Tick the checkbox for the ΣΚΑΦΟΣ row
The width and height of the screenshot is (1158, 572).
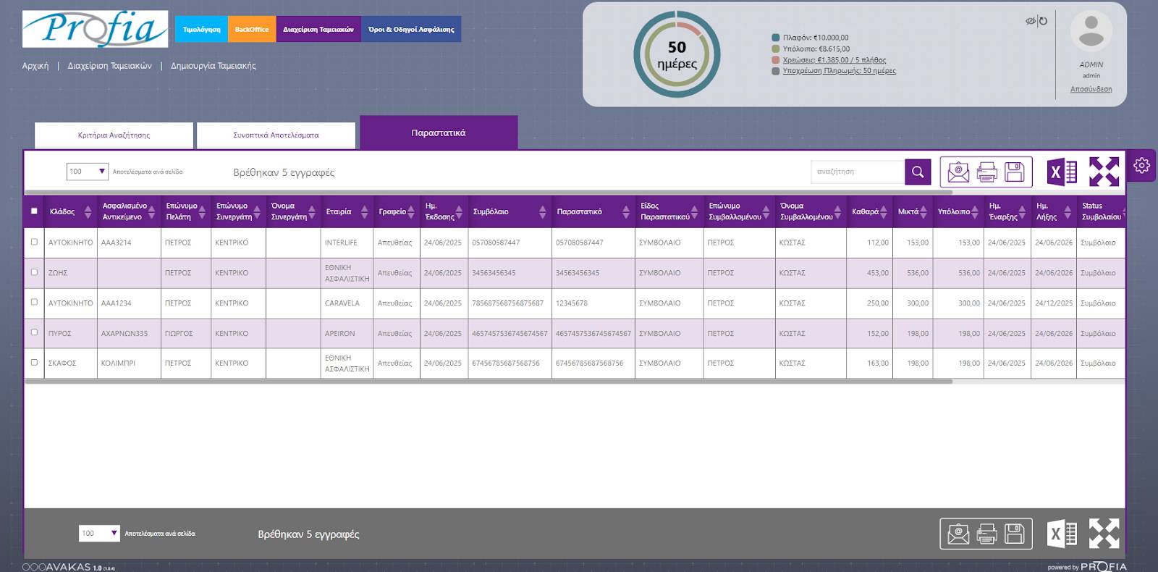click(34, 363)
